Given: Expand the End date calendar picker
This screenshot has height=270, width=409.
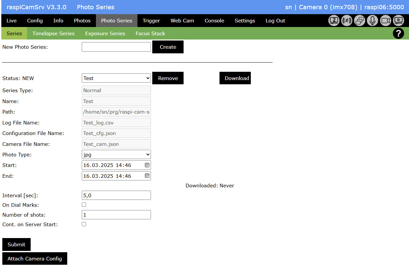Looking at the screenshot, I should [x=147, y=176].
